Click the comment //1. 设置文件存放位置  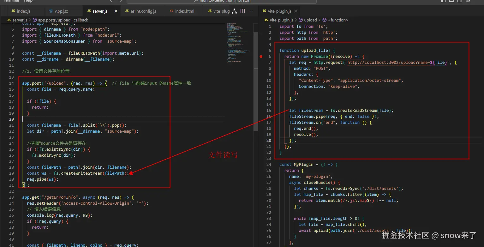[x=46, y=71]
